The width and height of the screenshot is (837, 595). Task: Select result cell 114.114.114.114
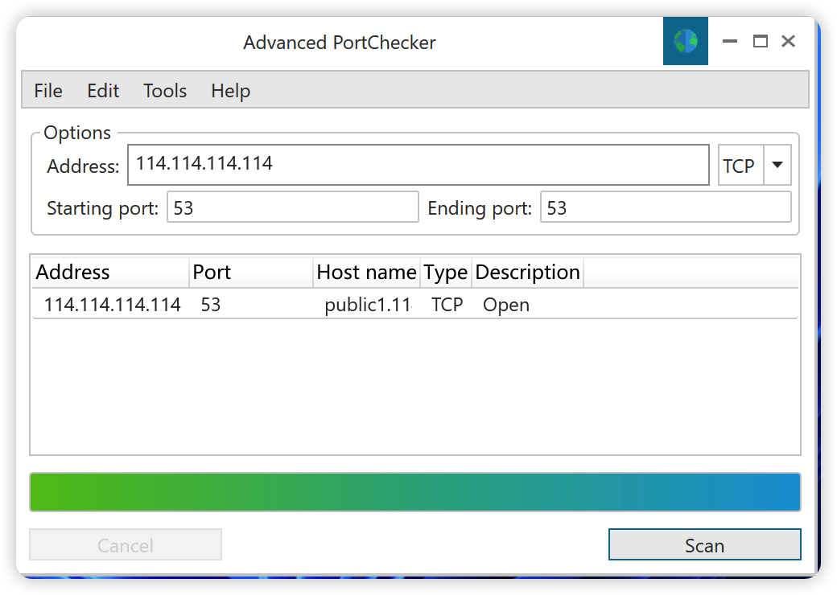(x=112, y=305)
